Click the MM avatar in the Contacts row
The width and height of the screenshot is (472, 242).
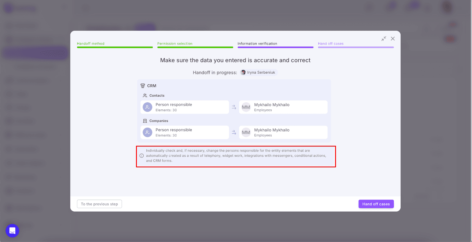246,107
